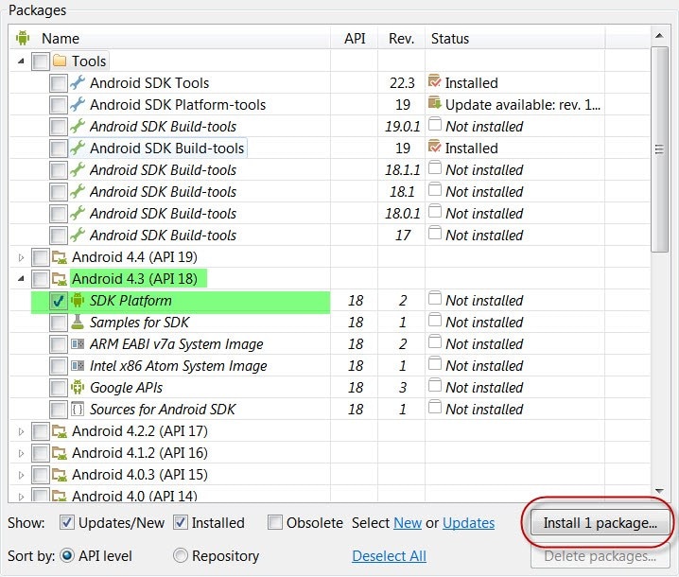Image resolution: width=679 pixels, height=577 pixels.
Task: Click the Name column header
Action: (170, 38)
